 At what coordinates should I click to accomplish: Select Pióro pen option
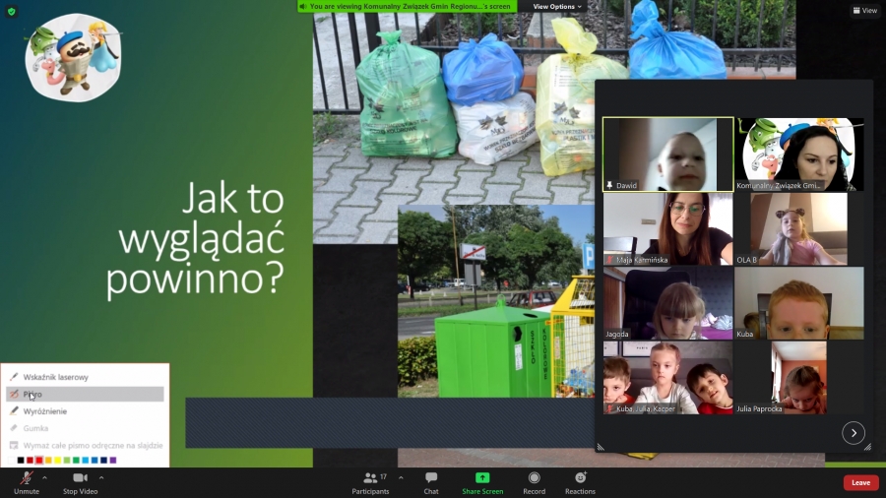[x=85, y=394]
